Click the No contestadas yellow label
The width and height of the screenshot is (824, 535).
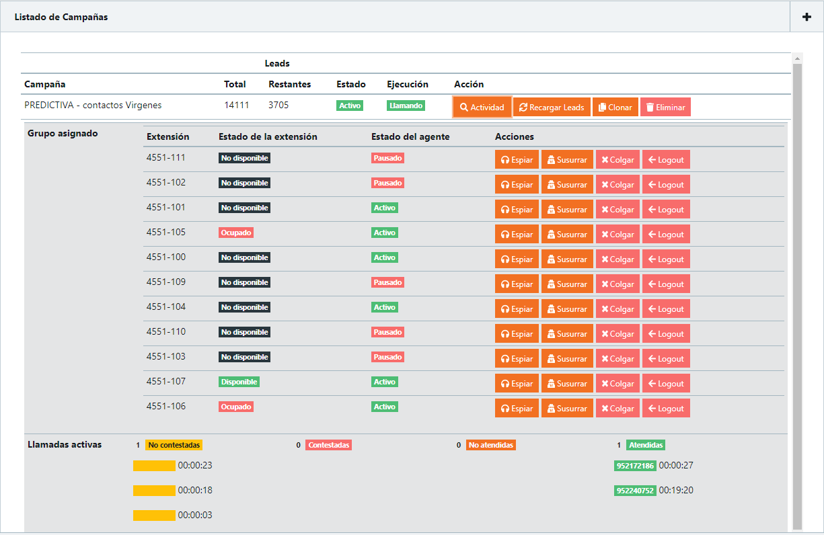coord(174,445)
